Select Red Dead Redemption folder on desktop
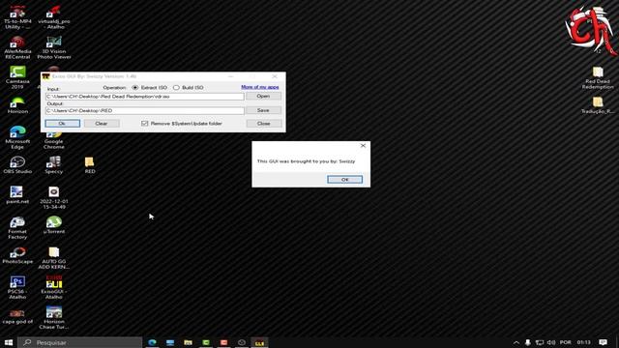Viewport: 619px width, 348px height. tap(598, 77)
